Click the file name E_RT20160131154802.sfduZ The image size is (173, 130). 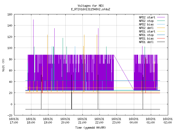coord(91,9)
